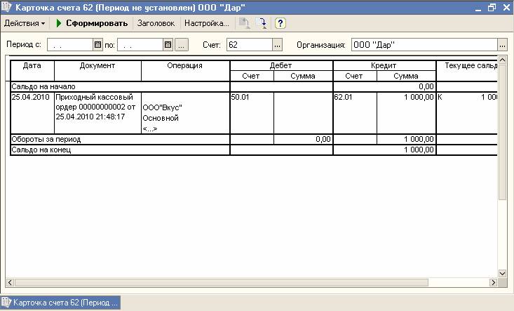514x311 pixels.
Task: Click the vertical scrollbar down arrow
Action: click(x=502, y=273)
